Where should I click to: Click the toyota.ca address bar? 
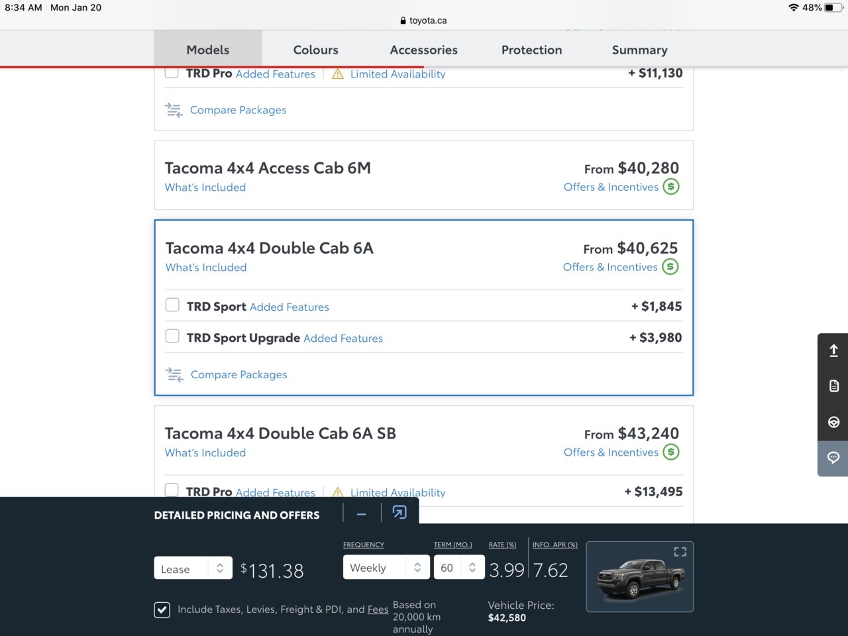point(424,21)
